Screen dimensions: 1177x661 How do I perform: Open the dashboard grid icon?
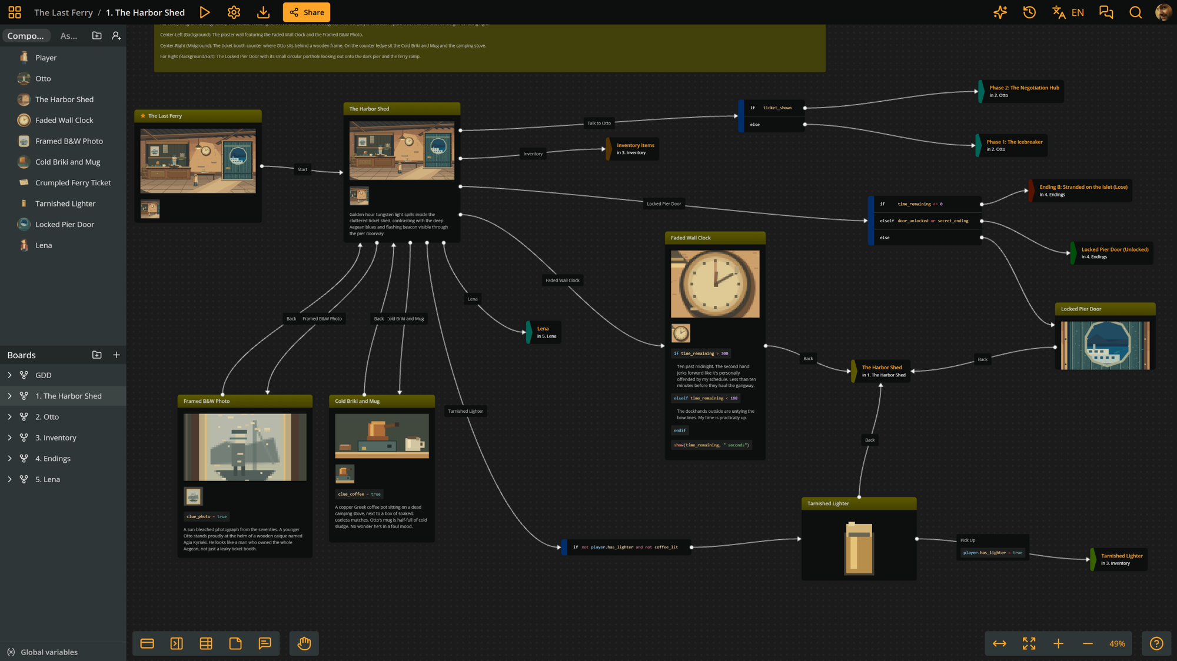point(15,12)
